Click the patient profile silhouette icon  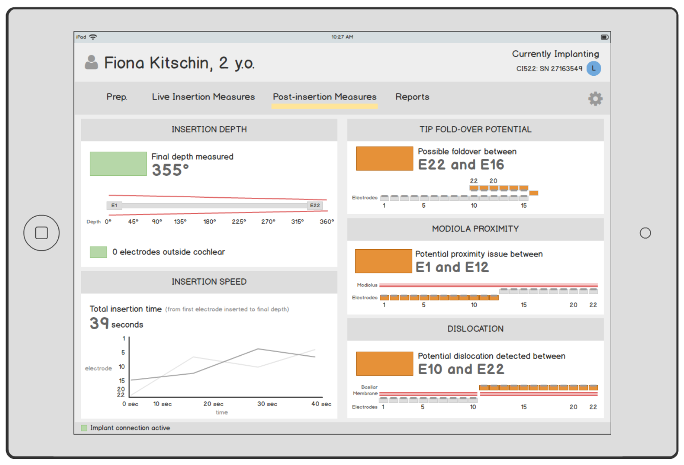click(92, 62)
